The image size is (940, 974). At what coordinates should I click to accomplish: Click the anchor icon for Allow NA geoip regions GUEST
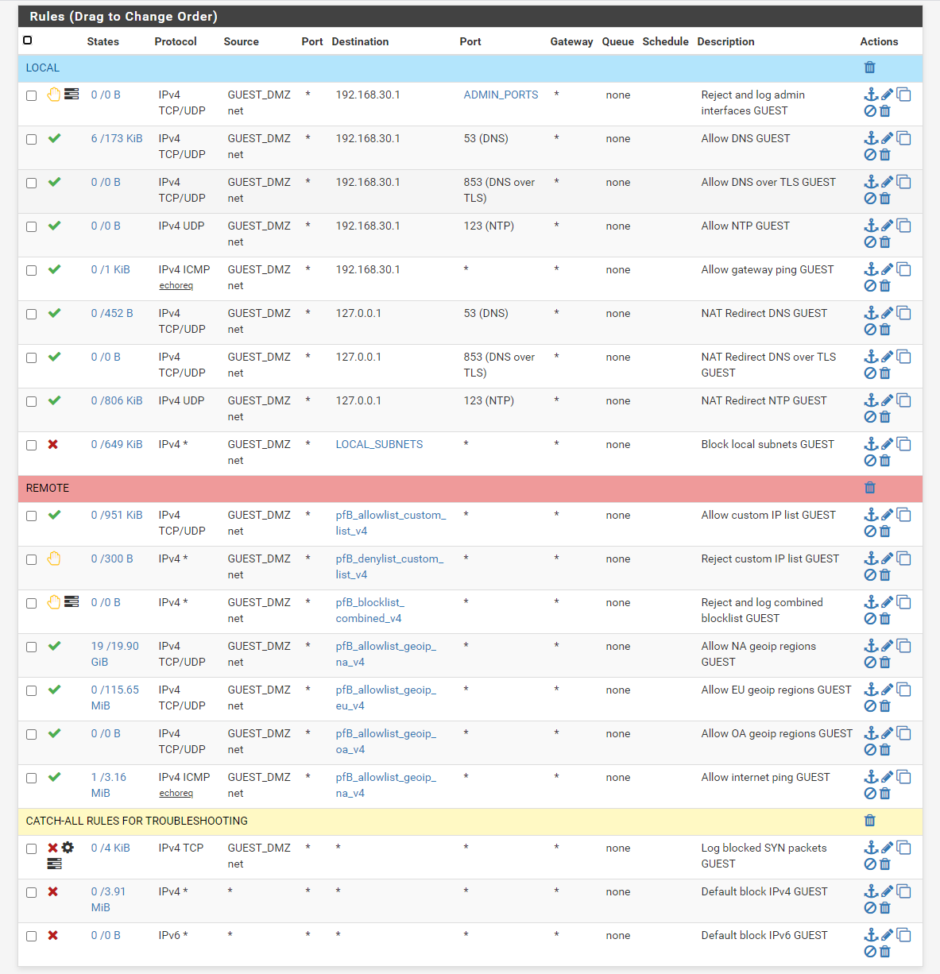[x=871, y=646]
